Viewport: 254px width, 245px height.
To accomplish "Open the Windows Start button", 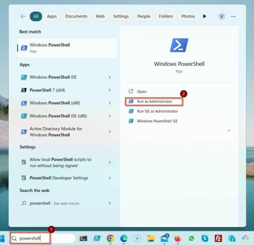I will pyautogui.click(x=2, y=238).
